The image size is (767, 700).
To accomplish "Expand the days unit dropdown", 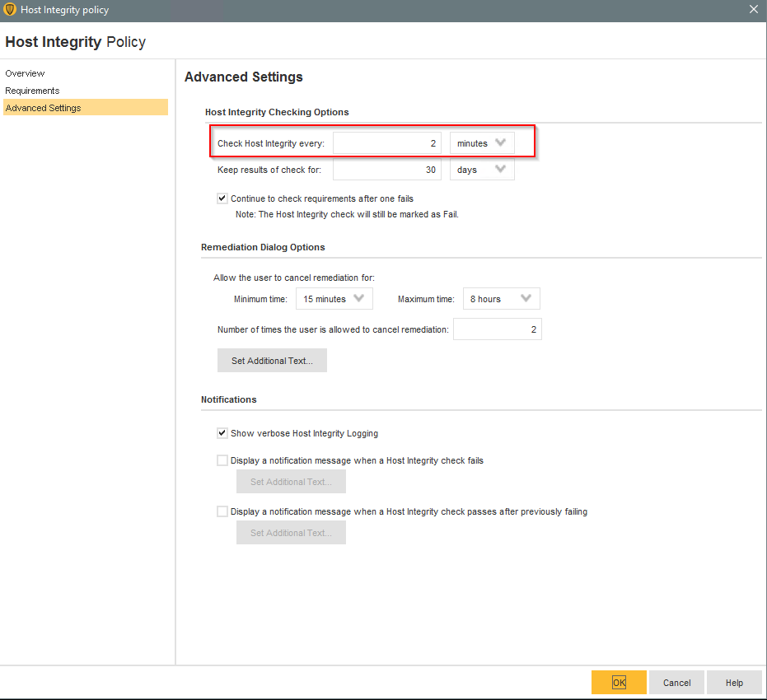I will coord(482,170).
